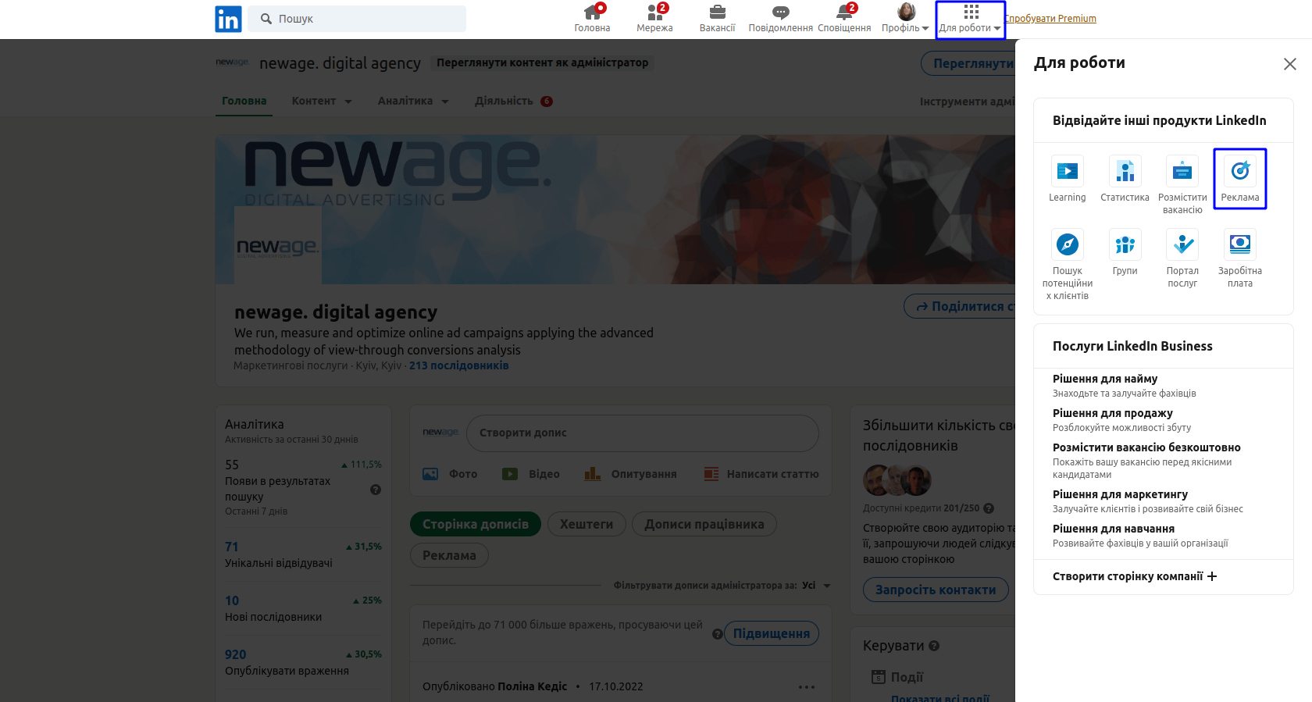The image size is (1312, 702).
Task: Open the Learning product icon
Action: [1067, 172]
